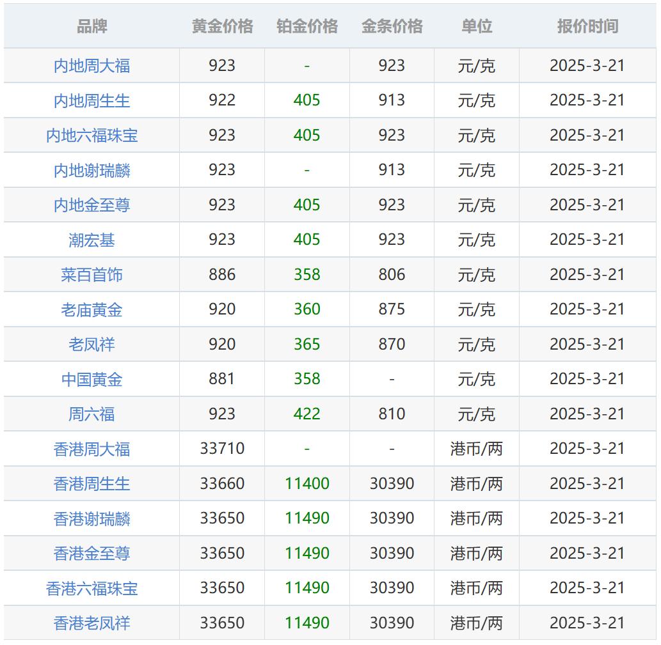Click the 黄金价格 column header
This screenshot has height=645, width=661.
point(222,26)
